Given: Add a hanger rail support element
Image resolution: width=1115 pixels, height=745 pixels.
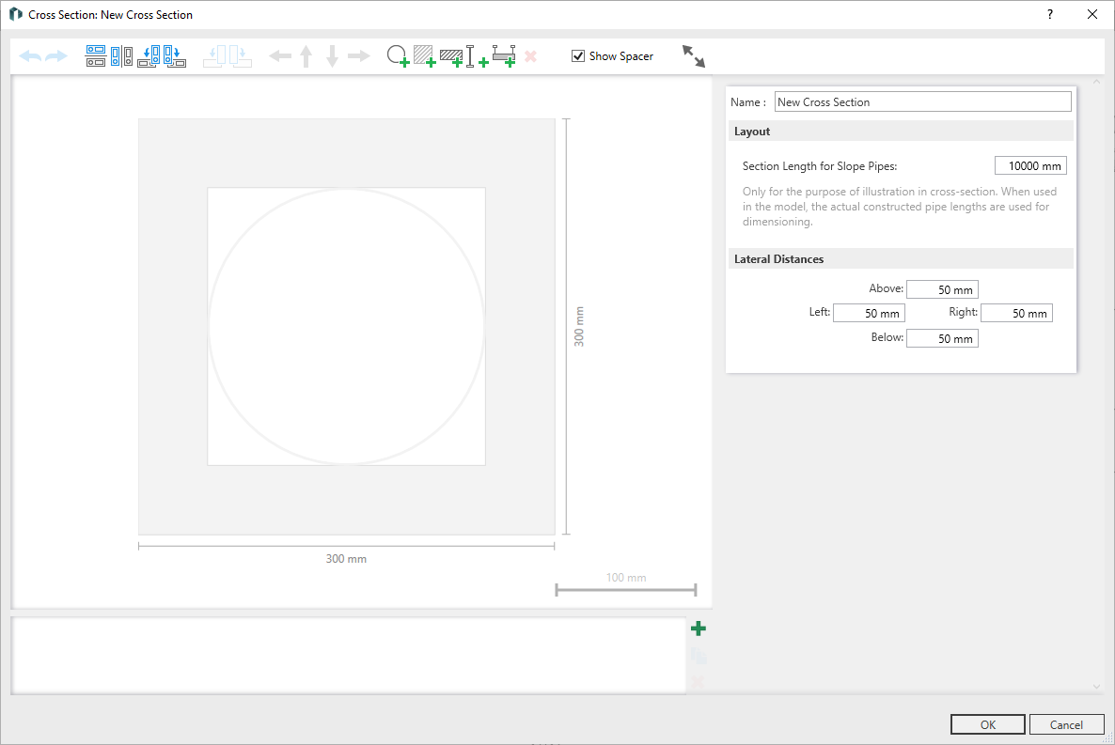Looking at the screenshot, I should (504, 56).
